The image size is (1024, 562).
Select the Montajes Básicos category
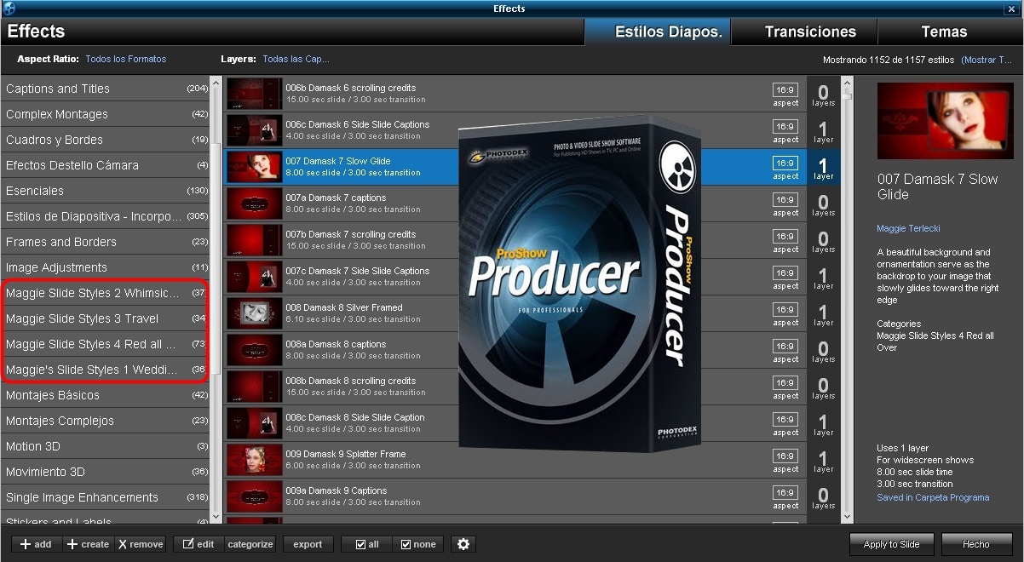tap(106, 395)
